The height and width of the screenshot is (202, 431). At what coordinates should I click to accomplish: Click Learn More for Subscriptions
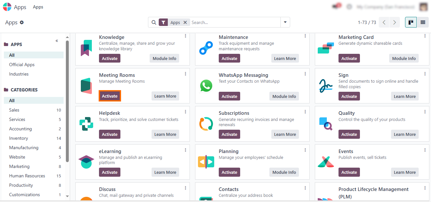285,134
